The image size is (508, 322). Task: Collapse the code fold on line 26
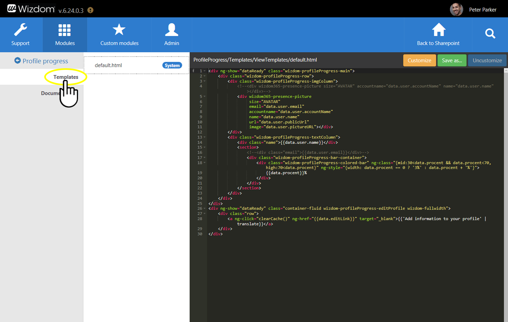coord(205,208)
